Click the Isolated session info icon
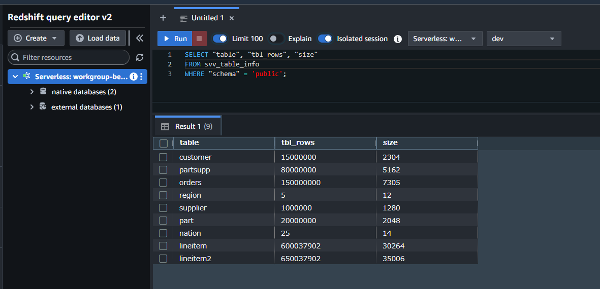Viewport: 600px width, 289px height. [398, 39]
